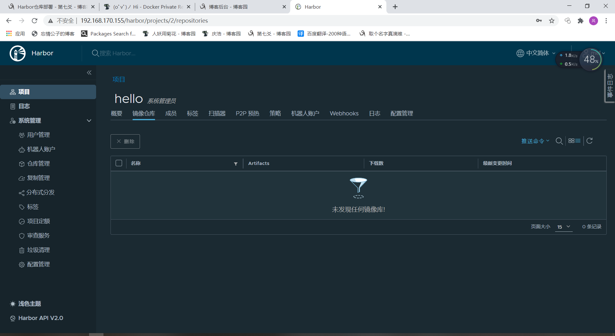Open the P2P 预热 tab
Image resolution: width=615 pixels, height=336 pixels.
tap(248, 113)
